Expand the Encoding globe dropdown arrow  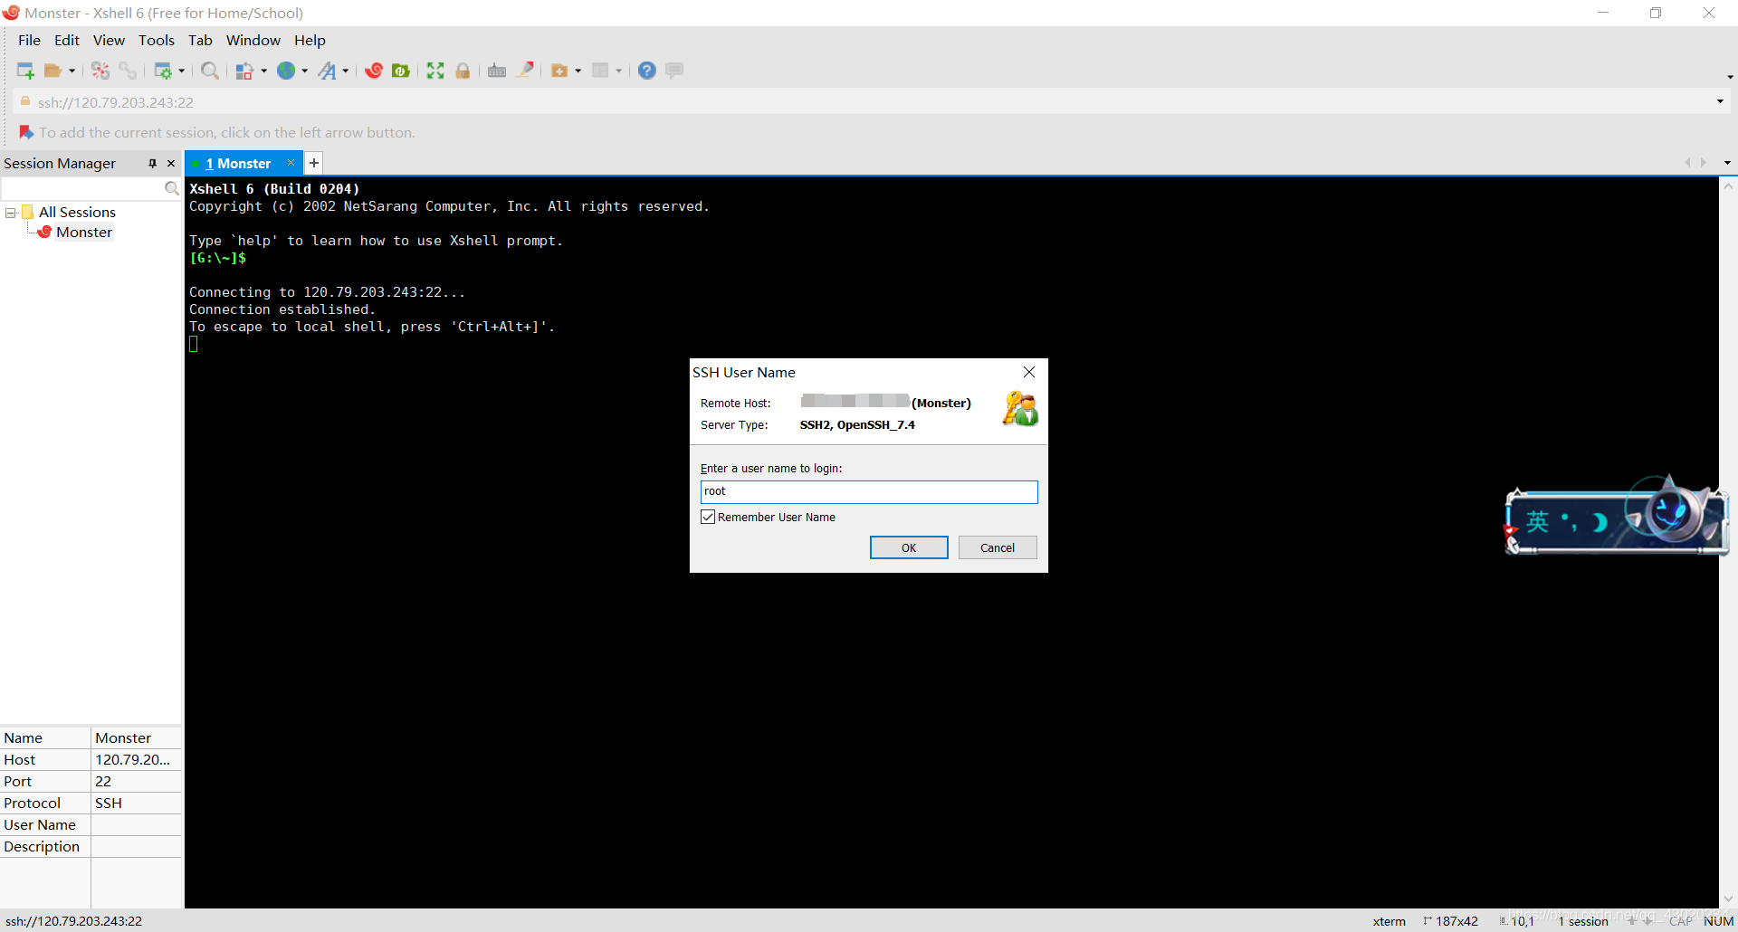coord(305,71)
